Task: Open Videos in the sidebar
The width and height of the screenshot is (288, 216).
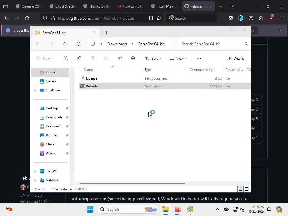Action: point(51,153)
